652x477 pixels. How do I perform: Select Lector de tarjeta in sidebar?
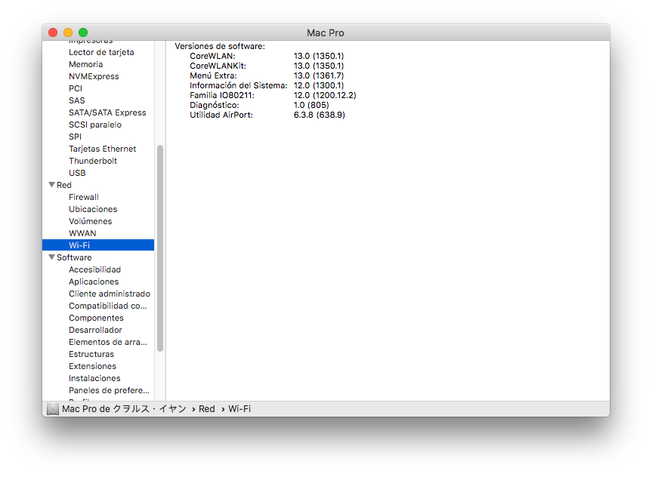click(x=101, y=52)
